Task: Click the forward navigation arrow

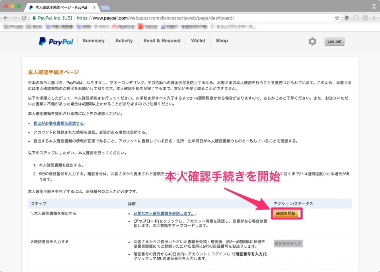Action: click(15, 18)
